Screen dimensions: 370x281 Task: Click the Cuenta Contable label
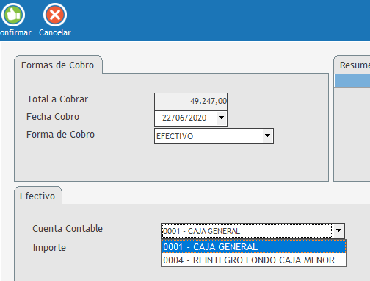click(x=68, y=229)
